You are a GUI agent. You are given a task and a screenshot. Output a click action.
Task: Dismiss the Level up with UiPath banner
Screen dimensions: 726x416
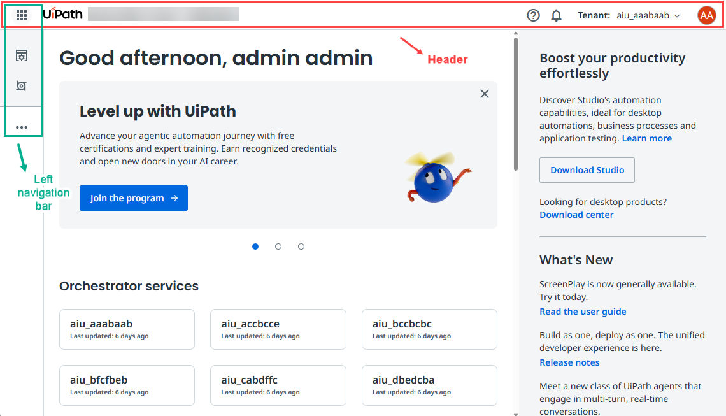484,94
